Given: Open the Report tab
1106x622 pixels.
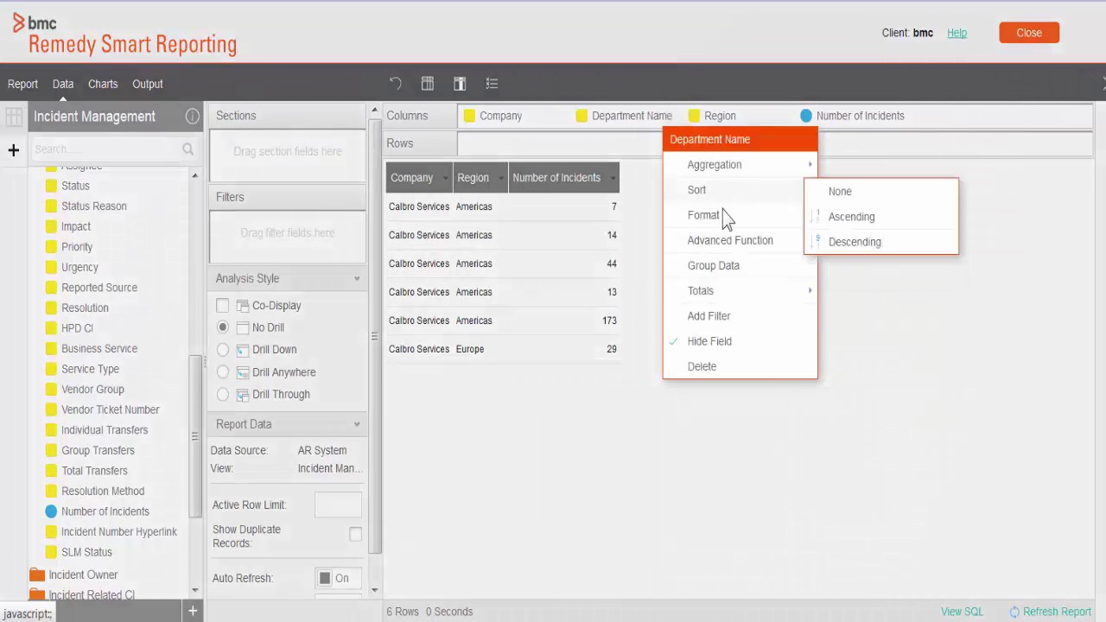Looking at the screenshot, I should (x=22, y=84).
